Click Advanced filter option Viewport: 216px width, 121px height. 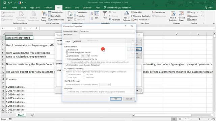point(114,20)
